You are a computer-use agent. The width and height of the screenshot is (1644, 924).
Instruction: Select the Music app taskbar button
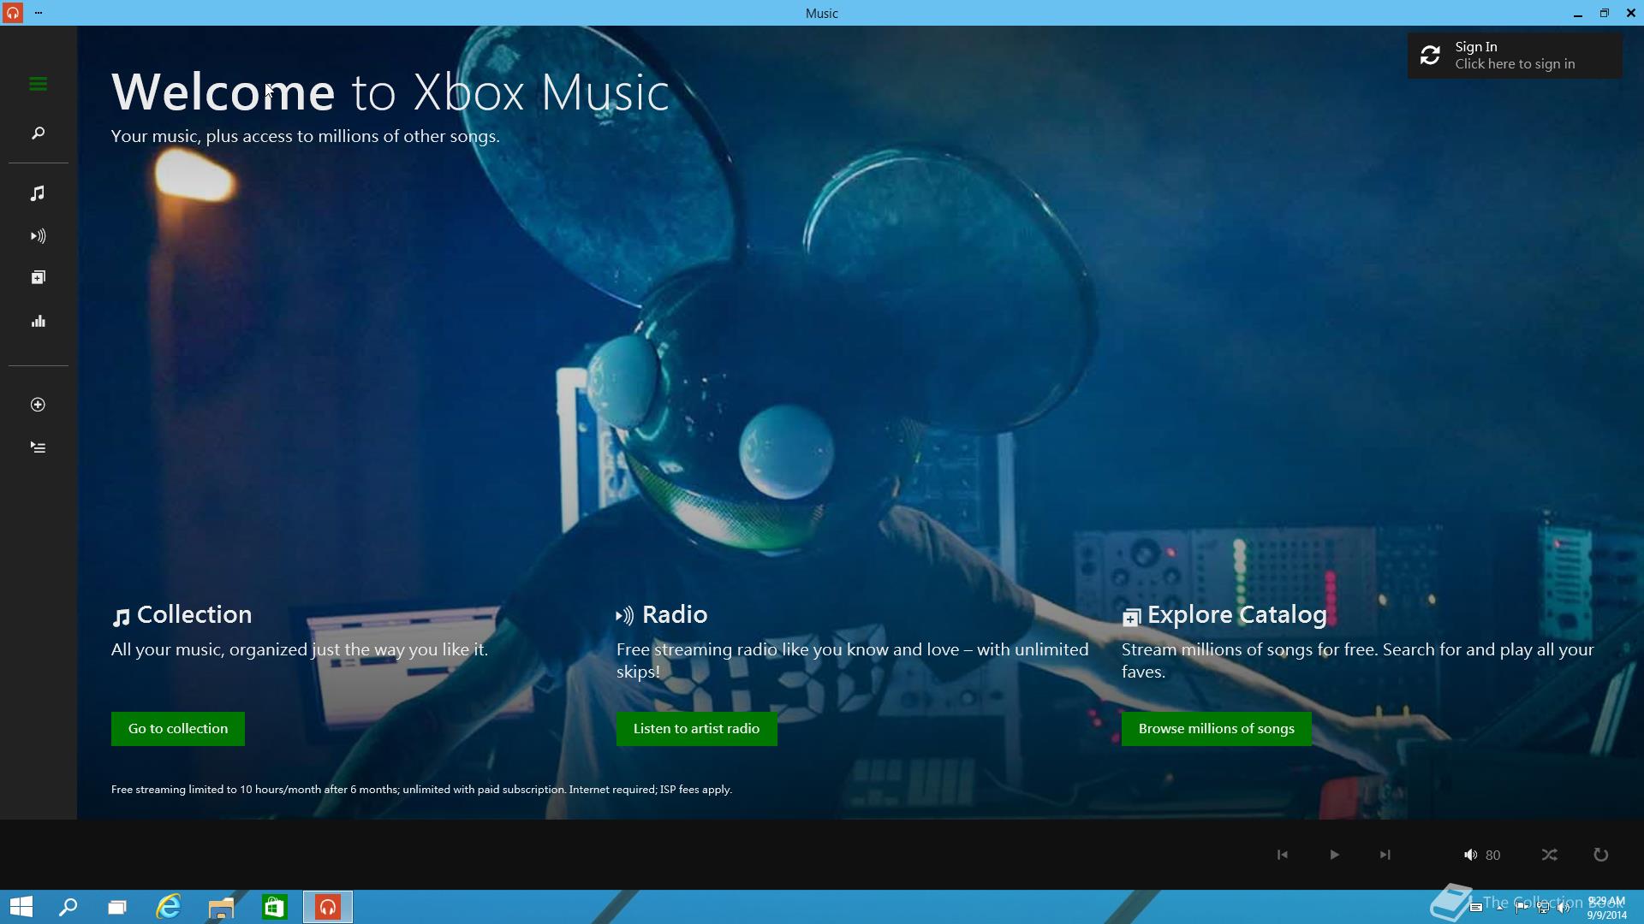pos(328,907)
